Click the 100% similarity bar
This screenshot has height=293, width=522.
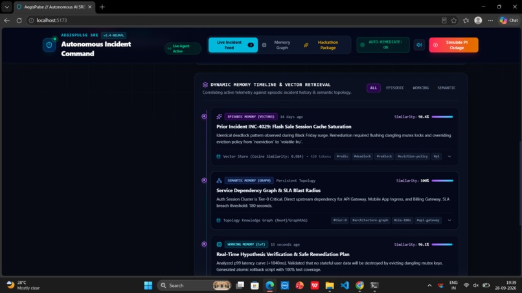(x=442, y=180)
